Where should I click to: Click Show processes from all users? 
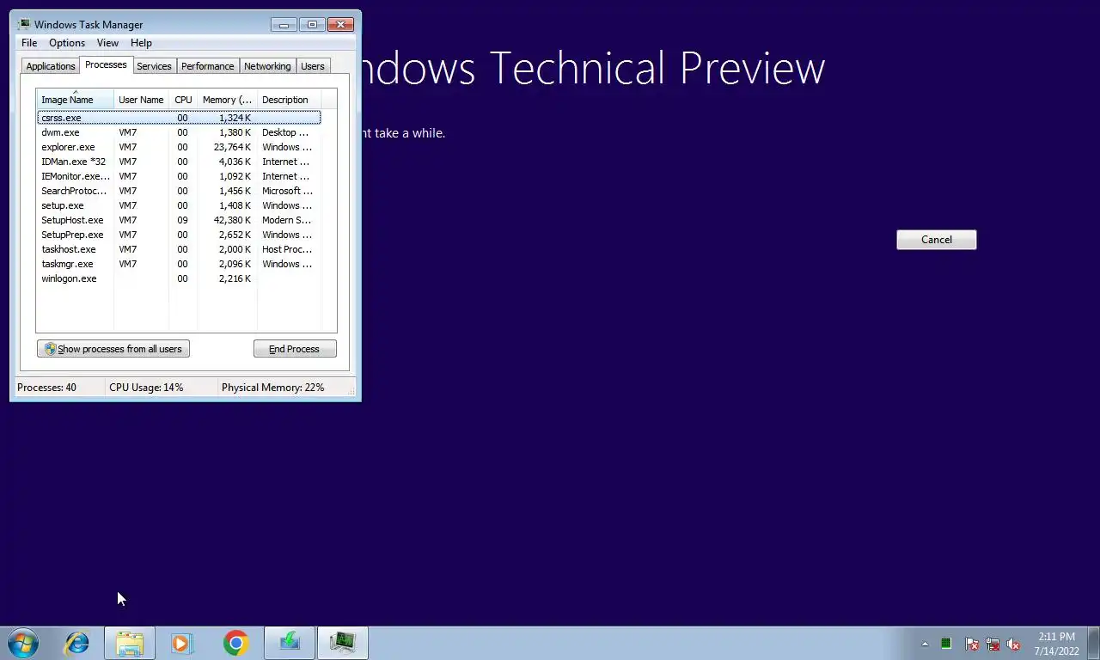coord(113,349)
